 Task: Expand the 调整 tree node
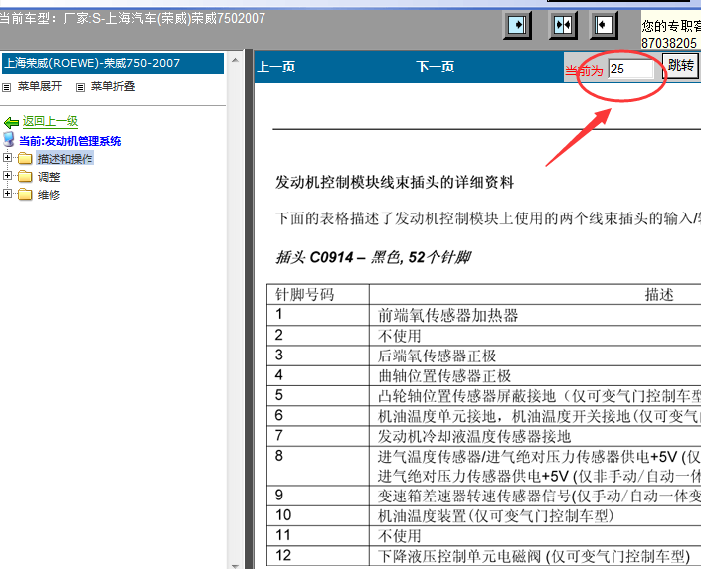coord(7,175)
